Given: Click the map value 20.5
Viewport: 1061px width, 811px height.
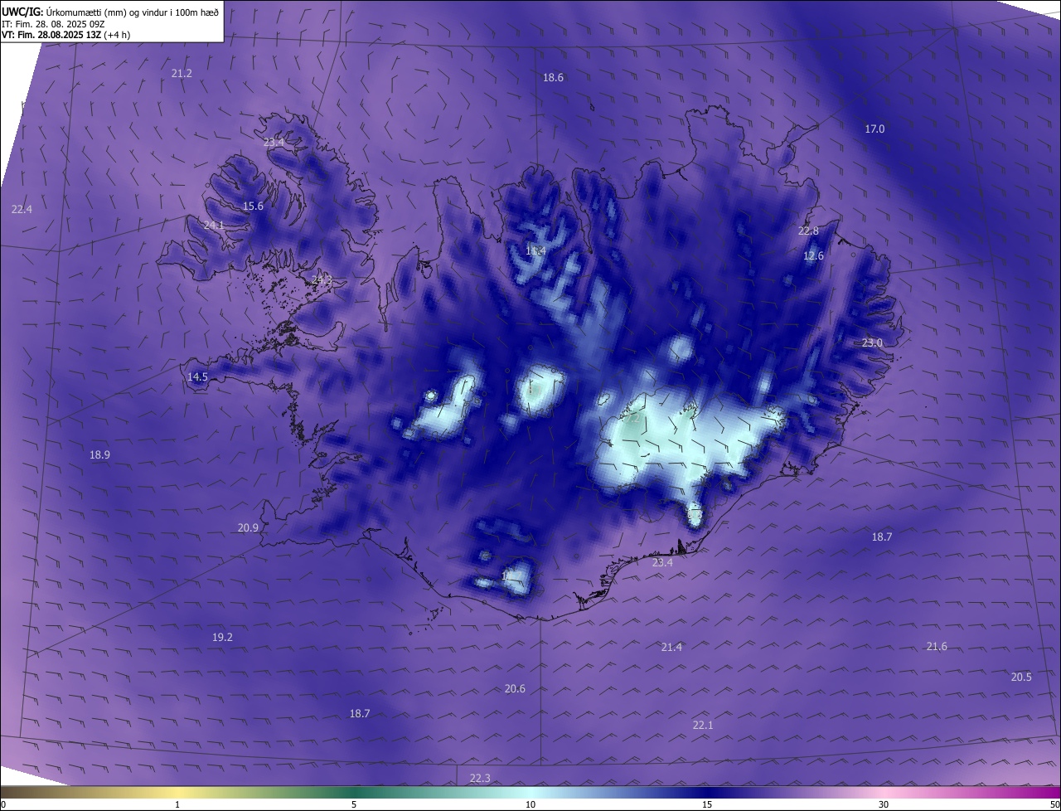Looking at the screenshot, I should click(1021, 677).
